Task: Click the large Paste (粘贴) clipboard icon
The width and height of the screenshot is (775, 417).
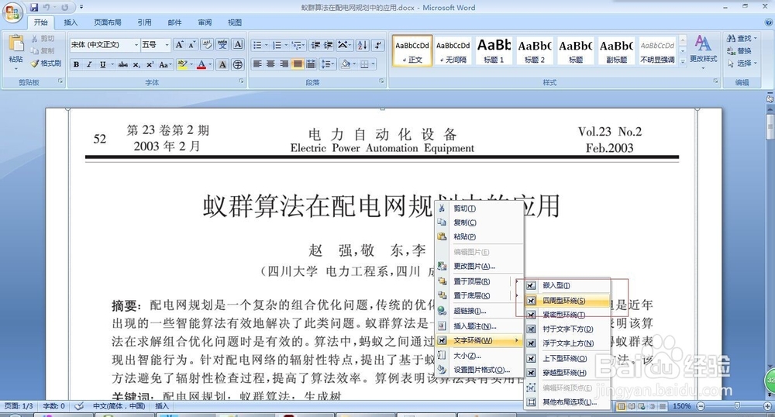Action: click(x=15, y=43)
